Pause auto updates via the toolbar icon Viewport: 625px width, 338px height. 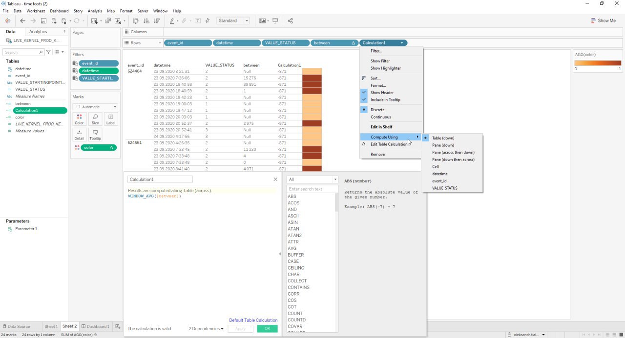point(64,21)
